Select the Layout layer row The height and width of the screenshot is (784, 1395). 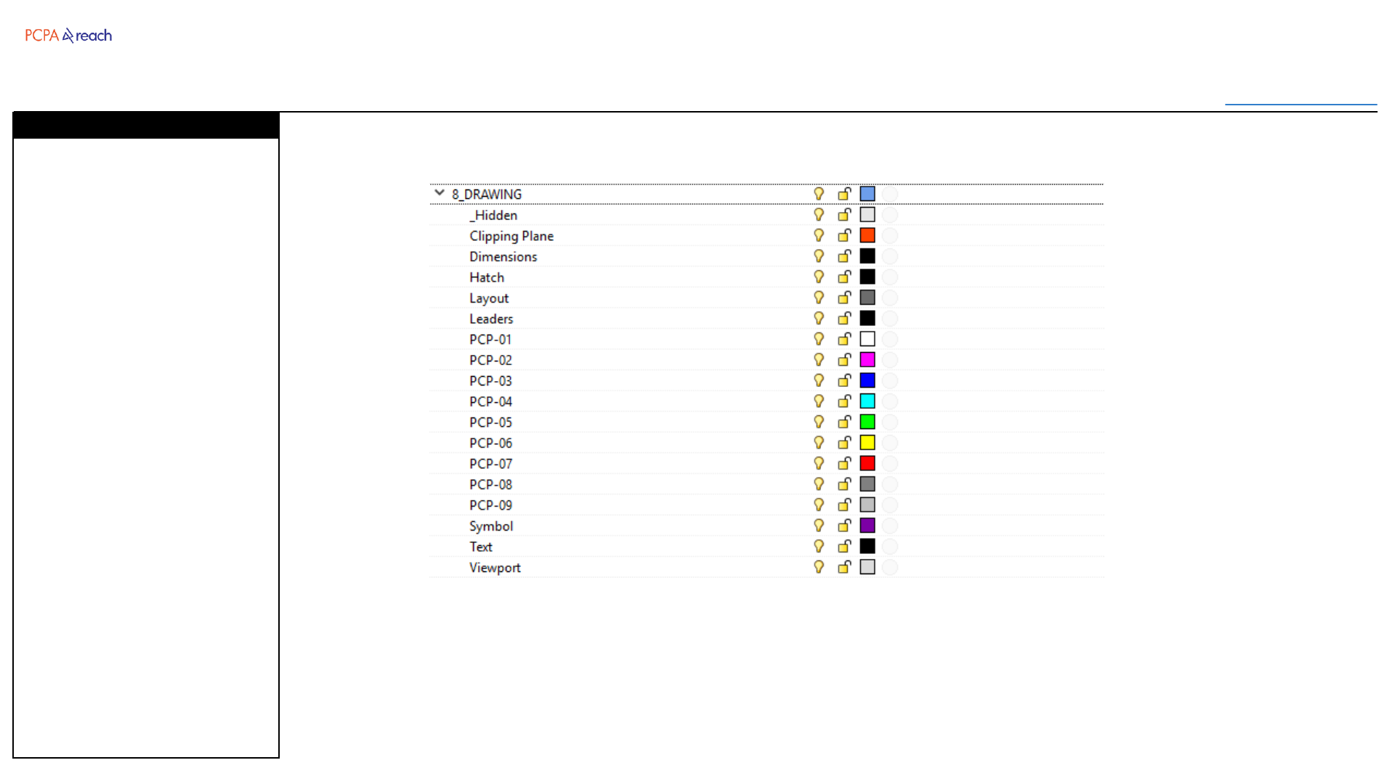click(489, 298)
